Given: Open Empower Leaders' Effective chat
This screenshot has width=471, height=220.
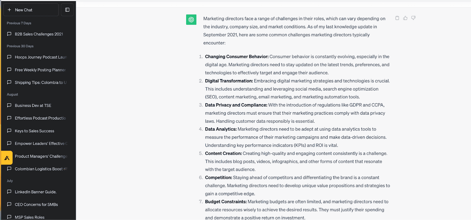Looking at the screenshot, I should 39,144.
